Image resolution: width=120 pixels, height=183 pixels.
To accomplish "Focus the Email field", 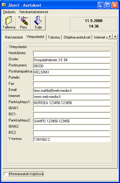I will point(72,91).
